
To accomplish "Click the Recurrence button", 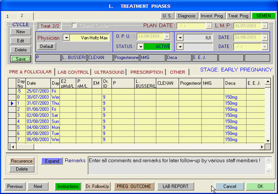I will 22,161.
